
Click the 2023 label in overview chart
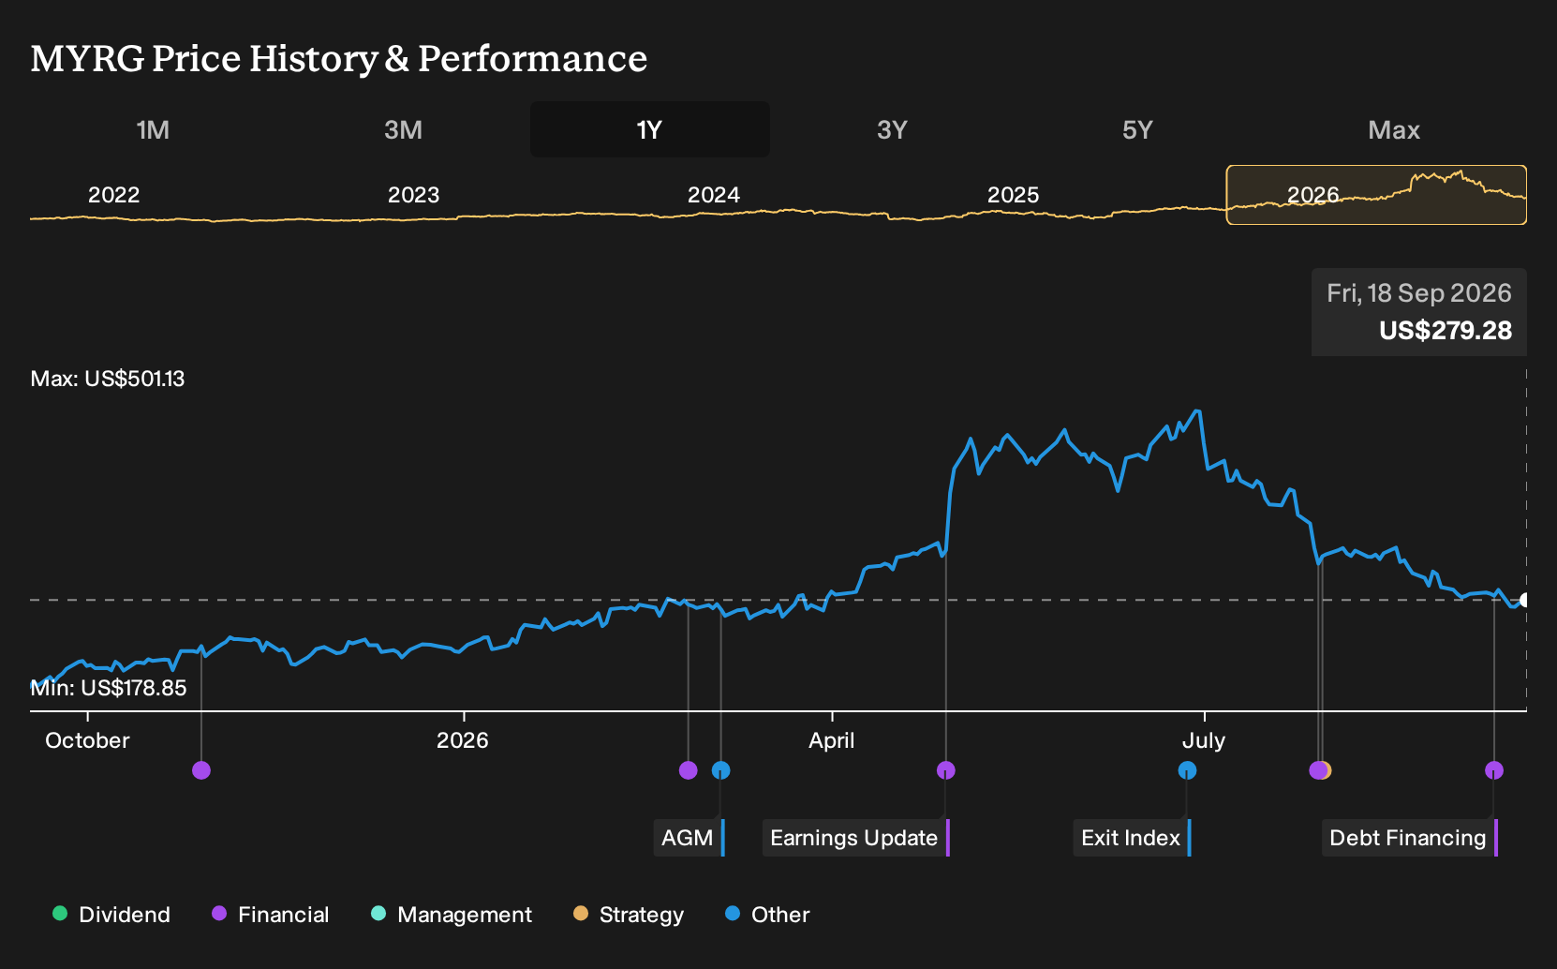point(413,195)
